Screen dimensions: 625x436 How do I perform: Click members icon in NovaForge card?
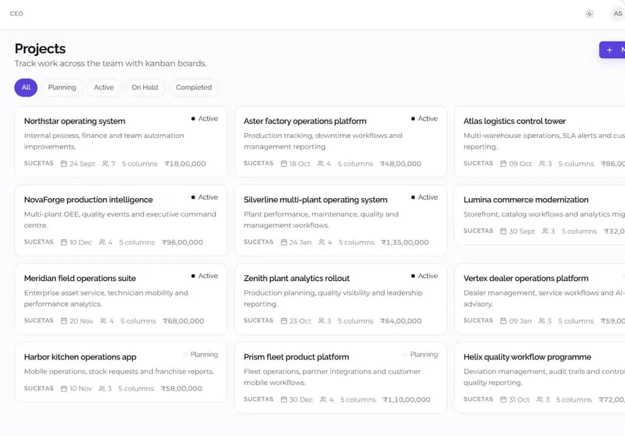(103, 242)
